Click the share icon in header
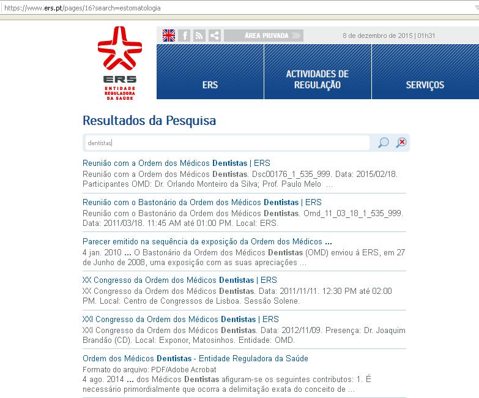Image resolution: width=479 pixels, height=398 pixels. pyautogui.click(x=215, y=36)
